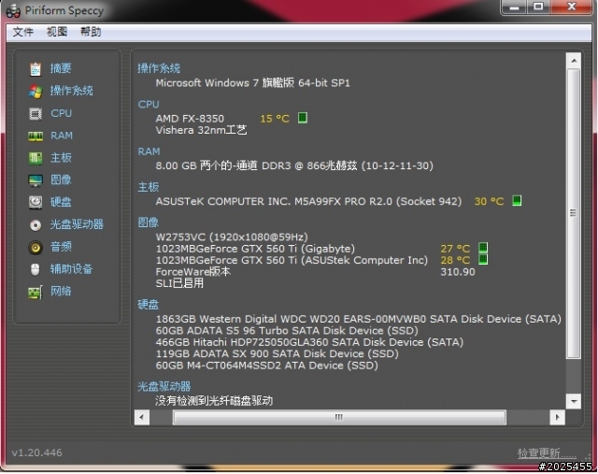Click the 光盘驱动器 heading in summary pane

164,387
